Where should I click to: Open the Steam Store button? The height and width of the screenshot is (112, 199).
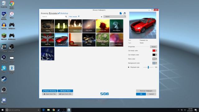pyautogui.click(x=65, y=91)
